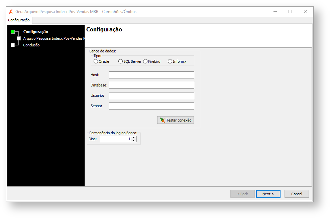330x218 pixels.
Task: Click the Database label
Action: click(x=99, y=85)
